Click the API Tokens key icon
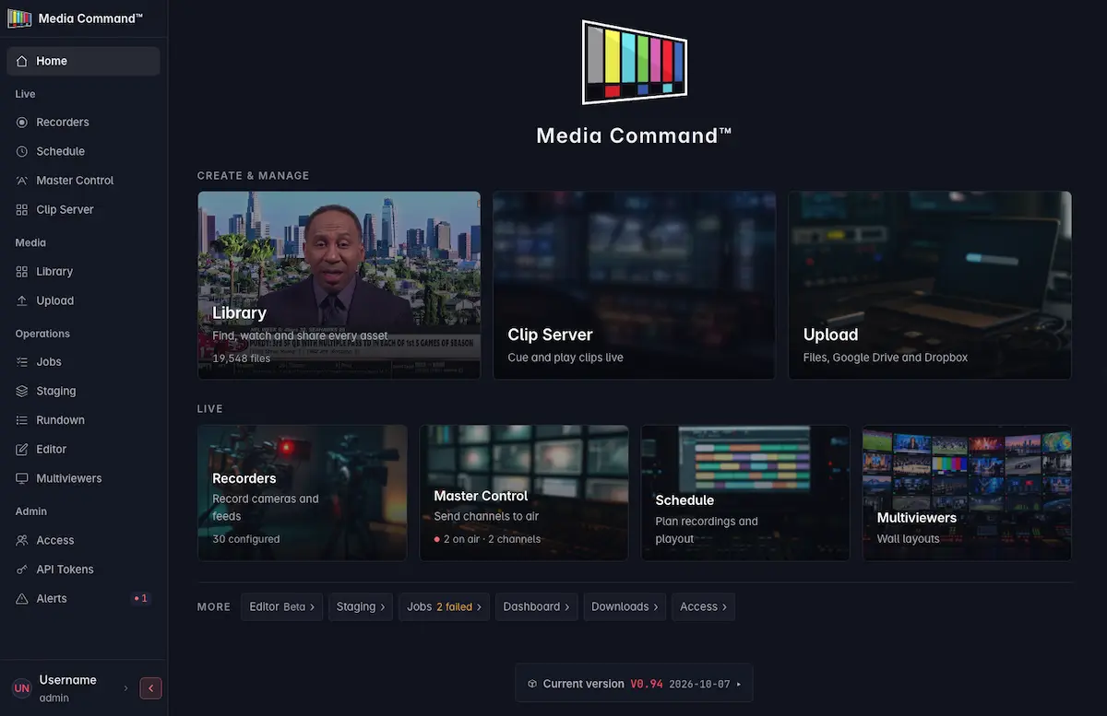The height and width of the screenshot is (716, 1107). point(22,569)
